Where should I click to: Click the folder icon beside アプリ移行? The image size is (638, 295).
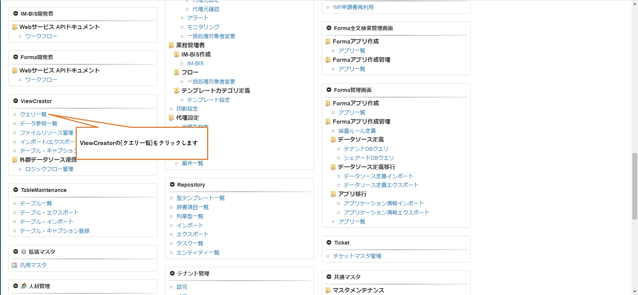tap(333, 194)
